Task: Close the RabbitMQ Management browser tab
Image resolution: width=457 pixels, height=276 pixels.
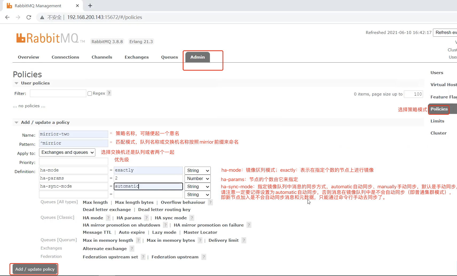Action: [x=77, y=6]
